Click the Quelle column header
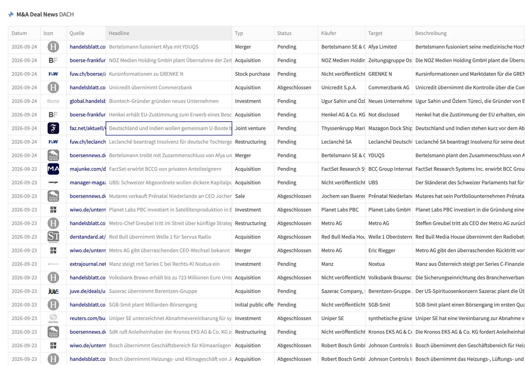Viewport: 525px width, 365px height. coord(86,33)
